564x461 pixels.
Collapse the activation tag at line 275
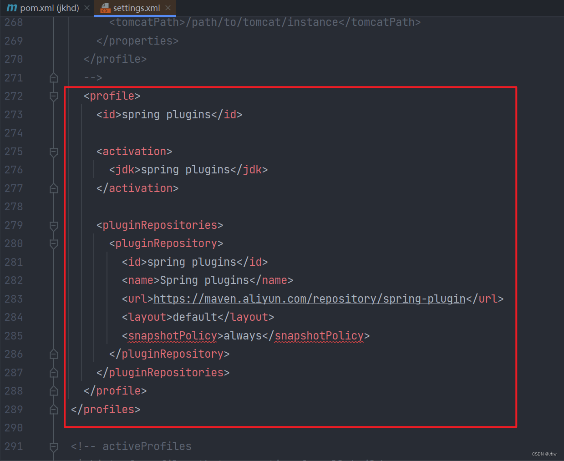coord(54,152)
